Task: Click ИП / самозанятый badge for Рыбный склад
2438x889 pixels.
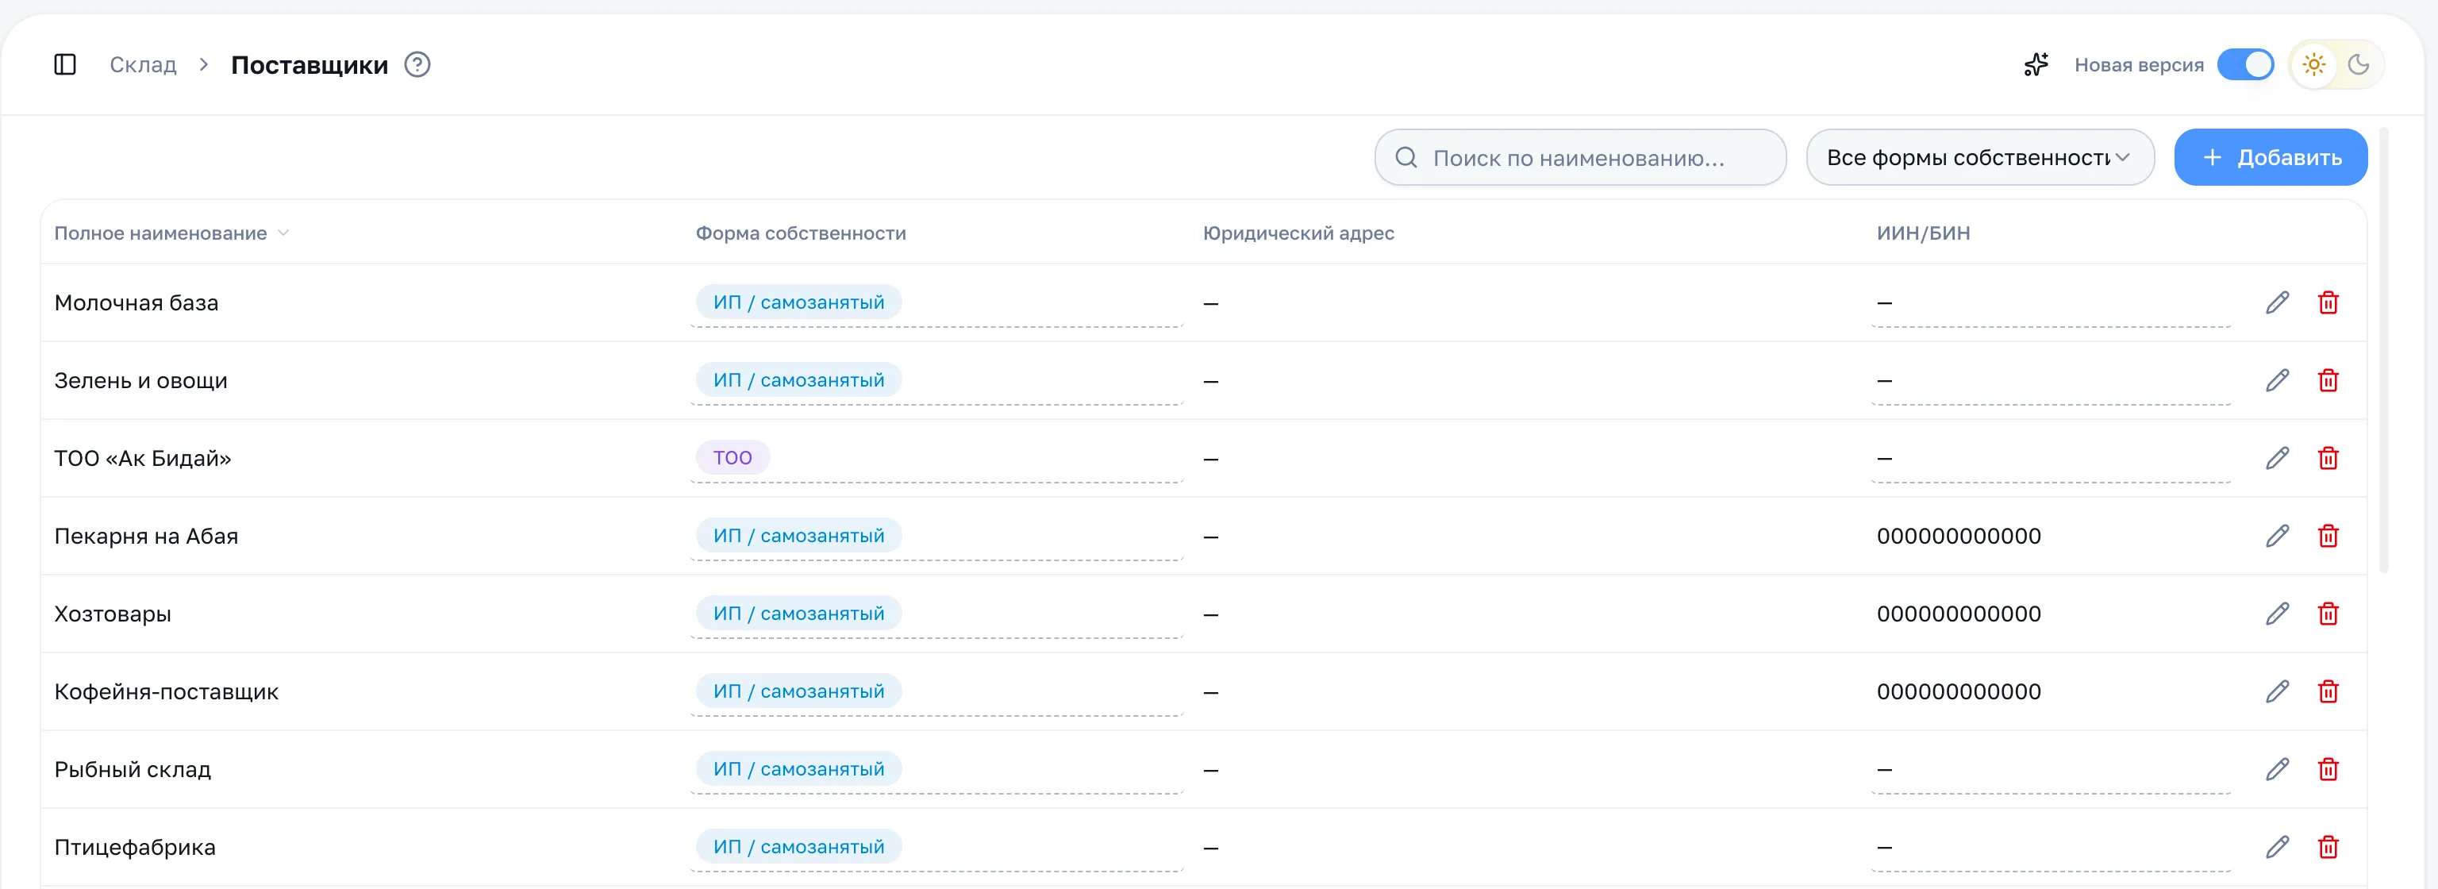Action: pyautogui.click(x=799, y=768)
